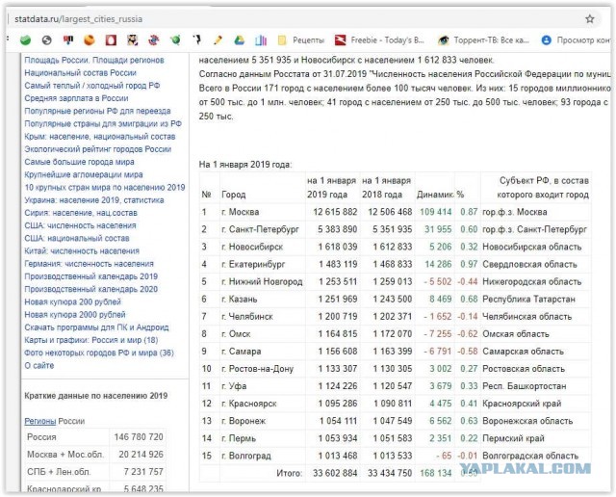Viewport: 616px width, 497px height.
Task: Click total 2019 value 33 602 884
Action: [335, 473]
